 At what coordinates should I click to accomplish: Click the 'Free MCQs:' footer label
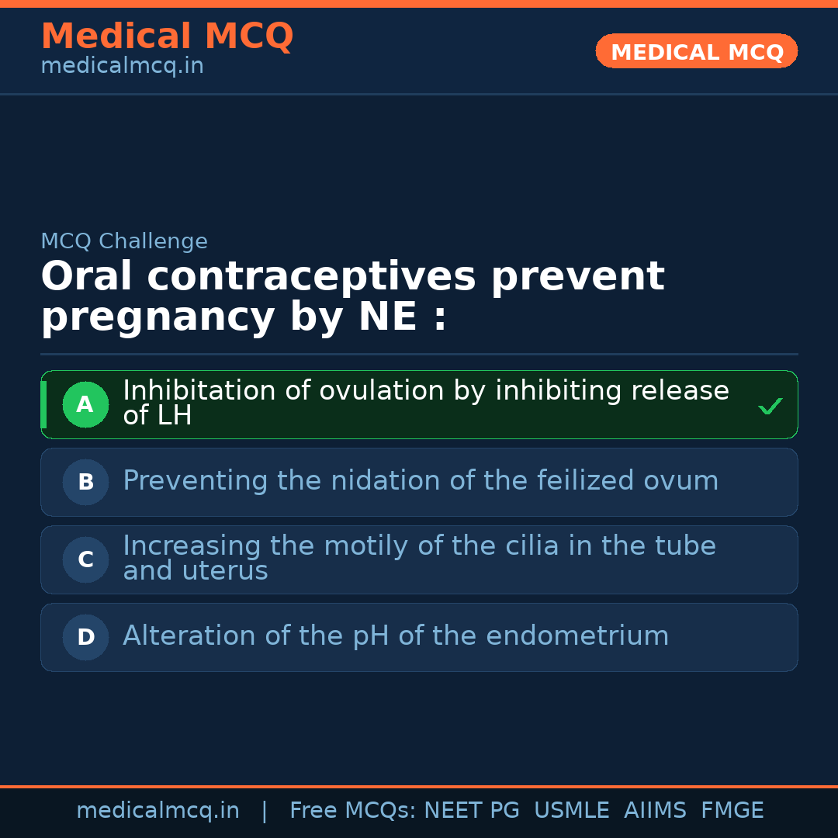tap(353, 811)
